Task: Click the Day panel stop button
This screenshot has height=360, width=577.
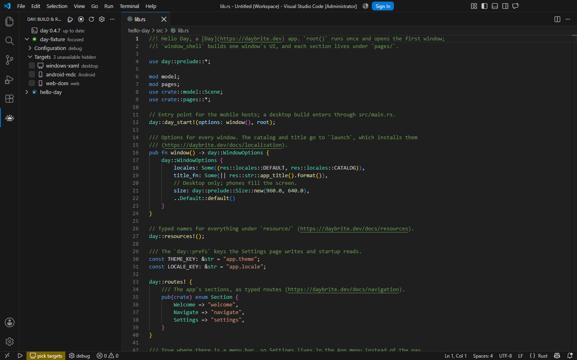Action: click(x=81, y=19)
